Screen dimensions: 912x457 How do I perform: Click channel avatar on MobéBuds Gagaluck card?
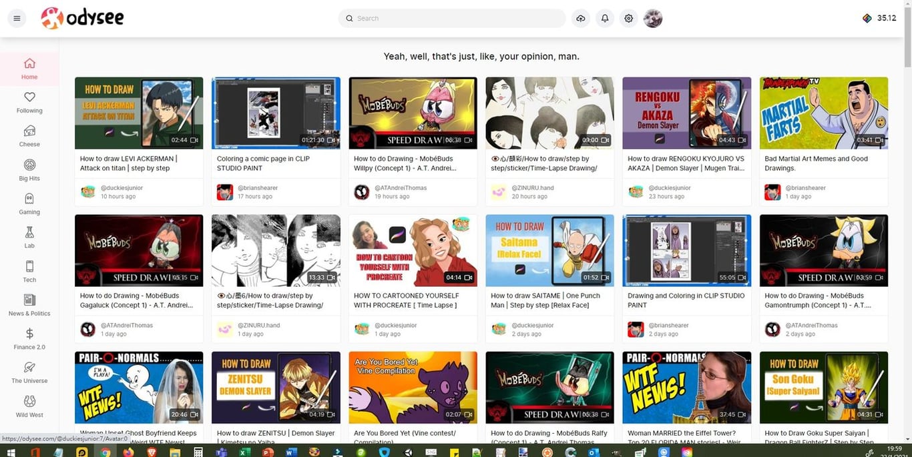(x=88, y=330)
